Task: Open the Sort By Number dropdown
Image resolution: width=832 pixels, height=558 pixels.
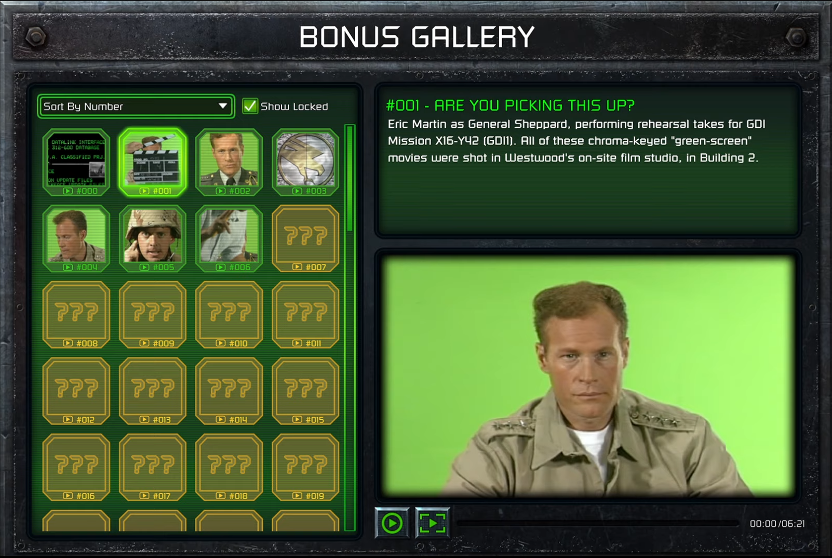Action: (136, 107)
